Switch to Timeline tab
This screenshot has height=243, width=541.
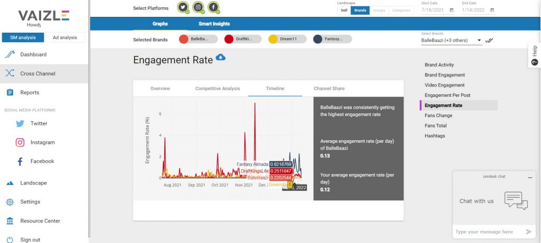point(275,89)
